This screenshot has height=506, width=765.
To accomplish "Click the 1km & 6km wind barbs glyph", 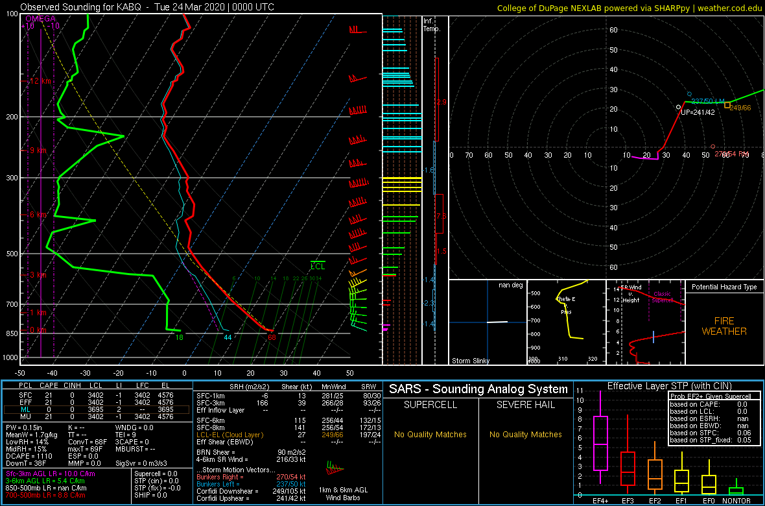I will [x=335, y=468].
